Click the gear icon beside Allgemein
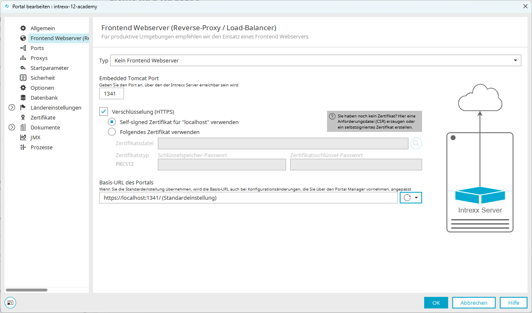The width and height of the screenshot is (532, 313). (23, 28)
